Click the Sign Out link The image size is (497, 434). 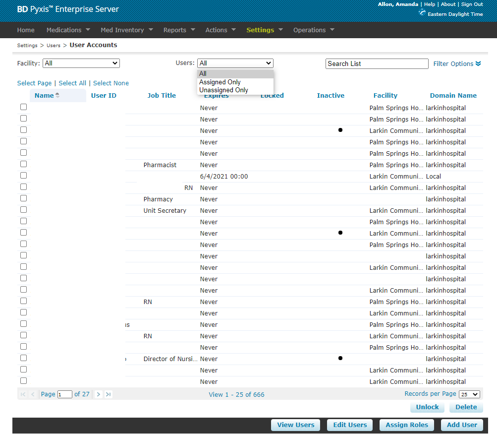pos(472,4)
